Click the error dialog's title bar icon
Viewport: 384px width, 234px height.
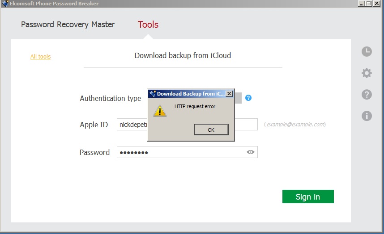pos(152,94)
